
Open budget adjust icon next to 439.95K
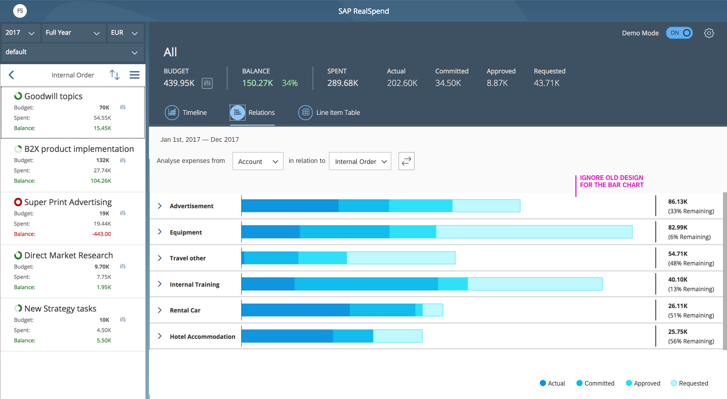207,83
